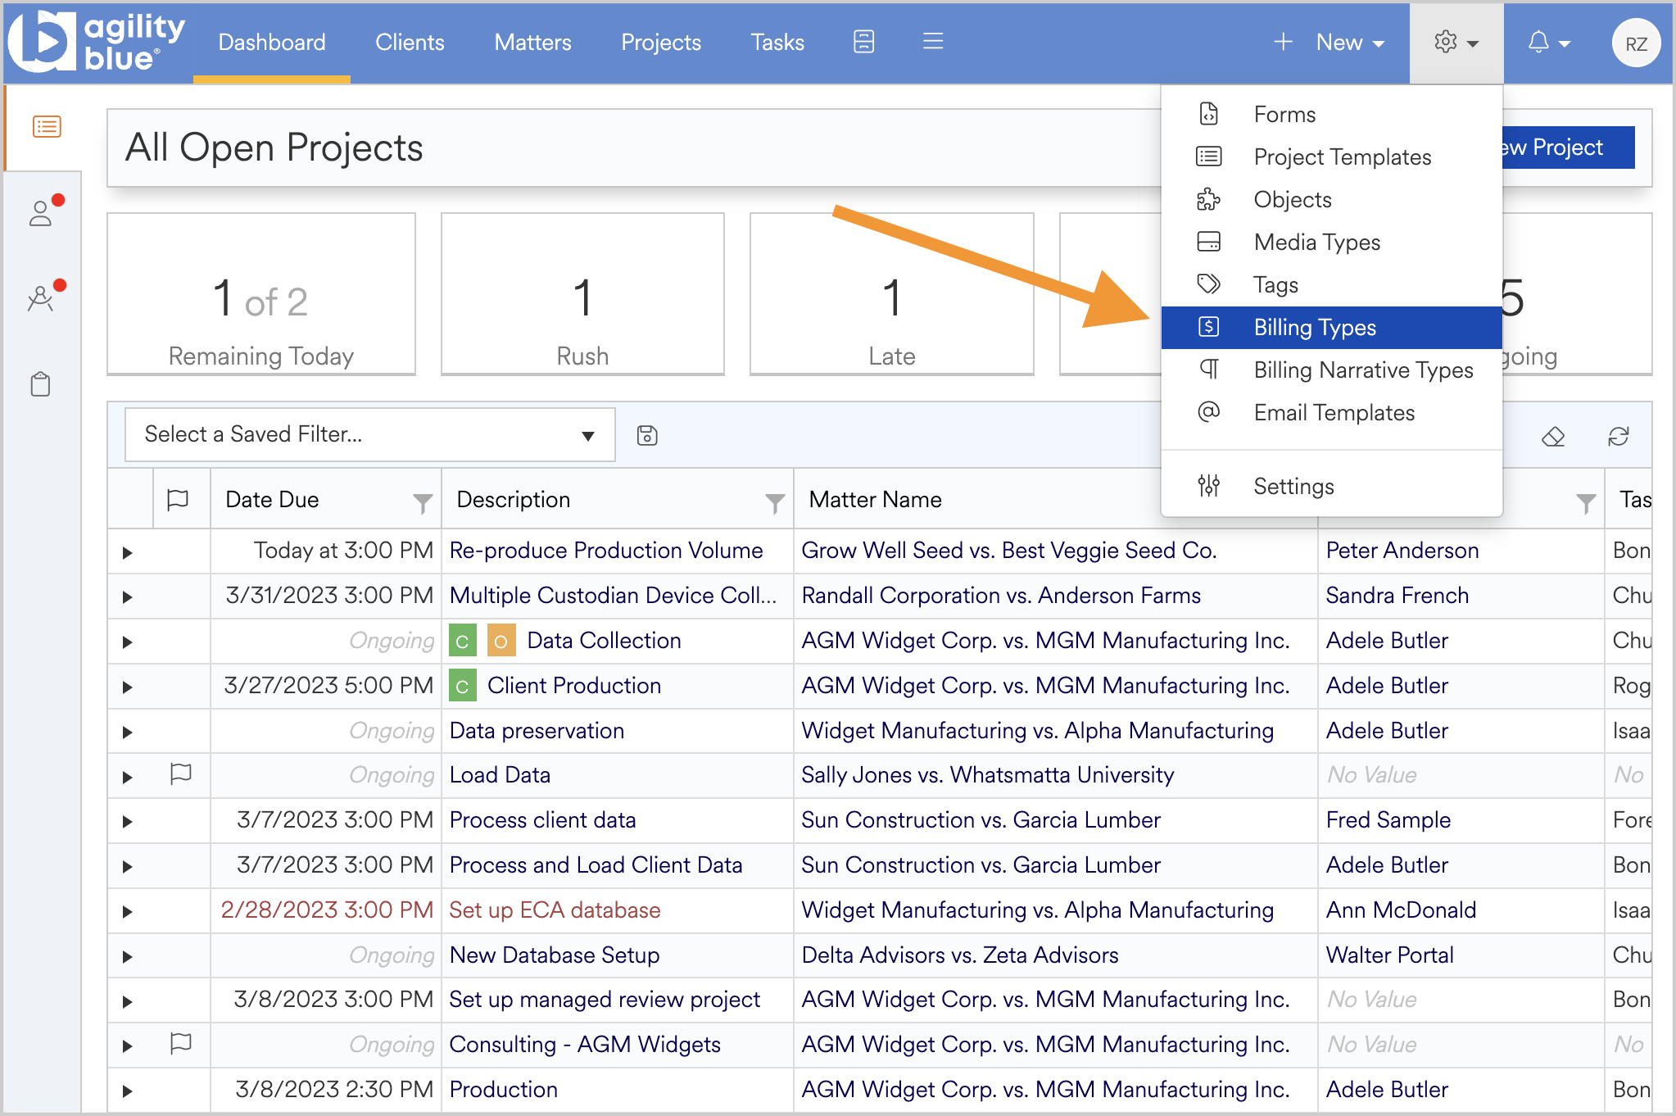Open Set up managed review project link
1676x1116 pixels.
click(x=605, y=1000)
